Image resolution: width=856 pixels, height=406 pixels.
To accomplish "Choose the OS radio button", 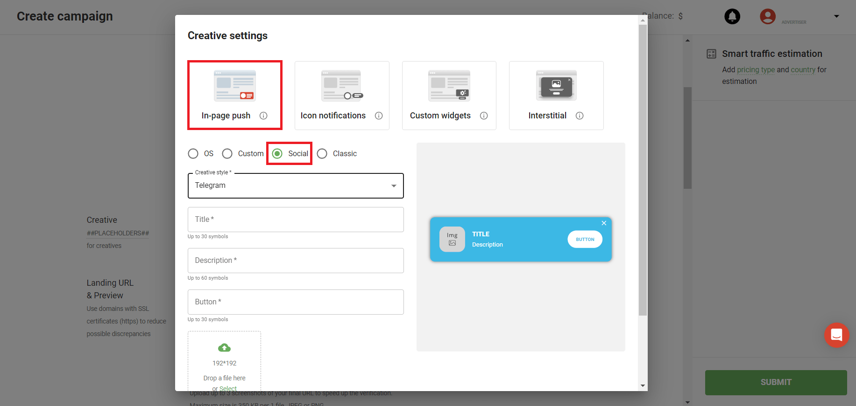I will [193, 153].
